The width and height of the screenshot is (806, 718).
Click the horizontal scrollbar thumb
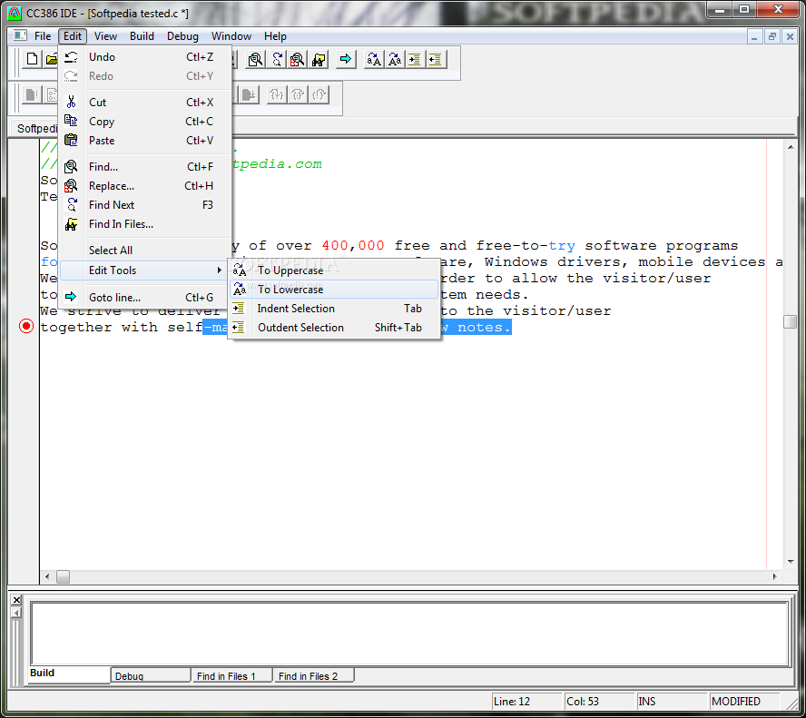(63, 576)
